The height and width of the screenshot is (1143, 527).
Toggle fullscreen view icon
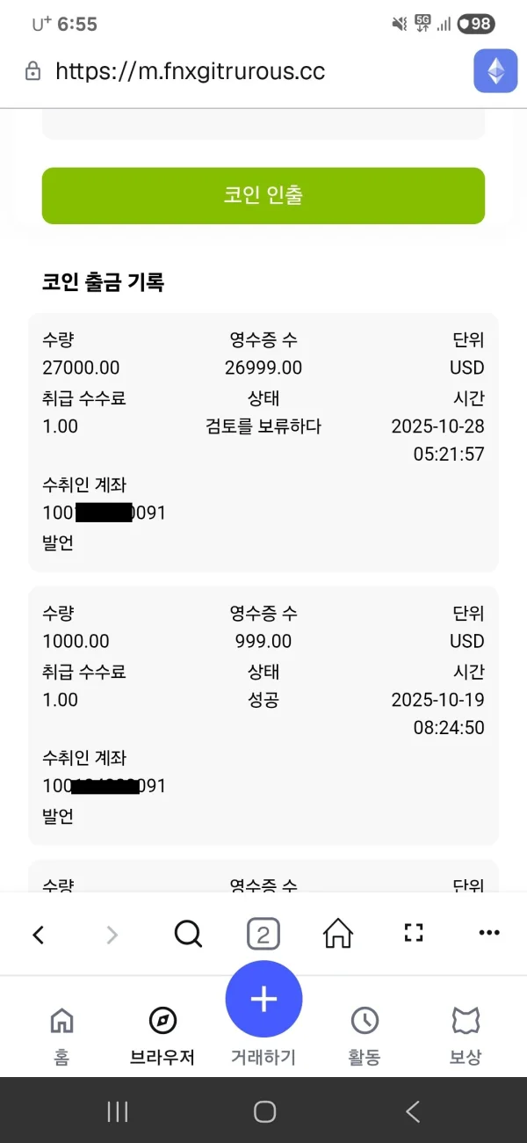pyautogui.click(x=414, y=934)
